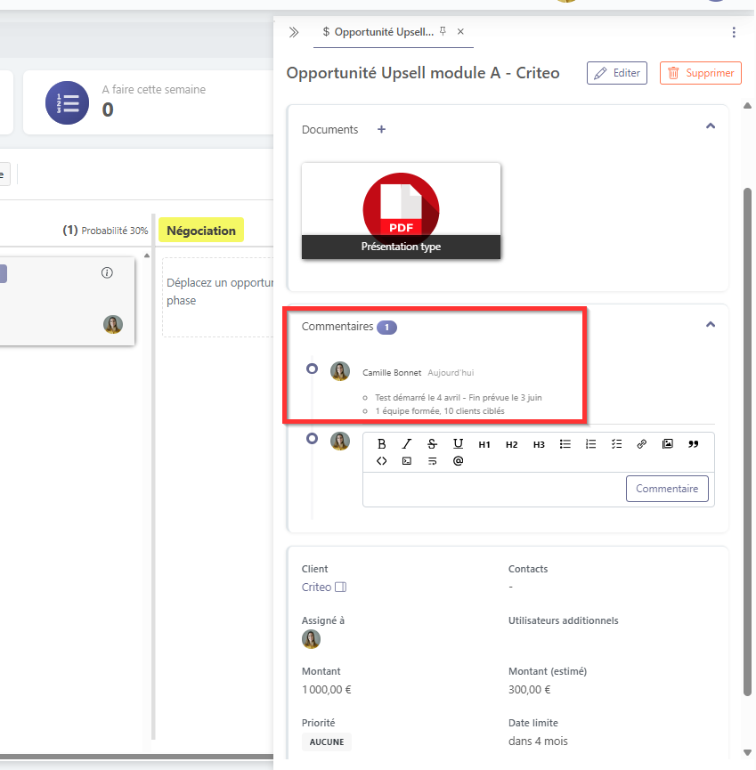This screenshot has height=770, width=756.
Task: Click the scroll-down arrow of the panel
Action: [x=748, y=752]
